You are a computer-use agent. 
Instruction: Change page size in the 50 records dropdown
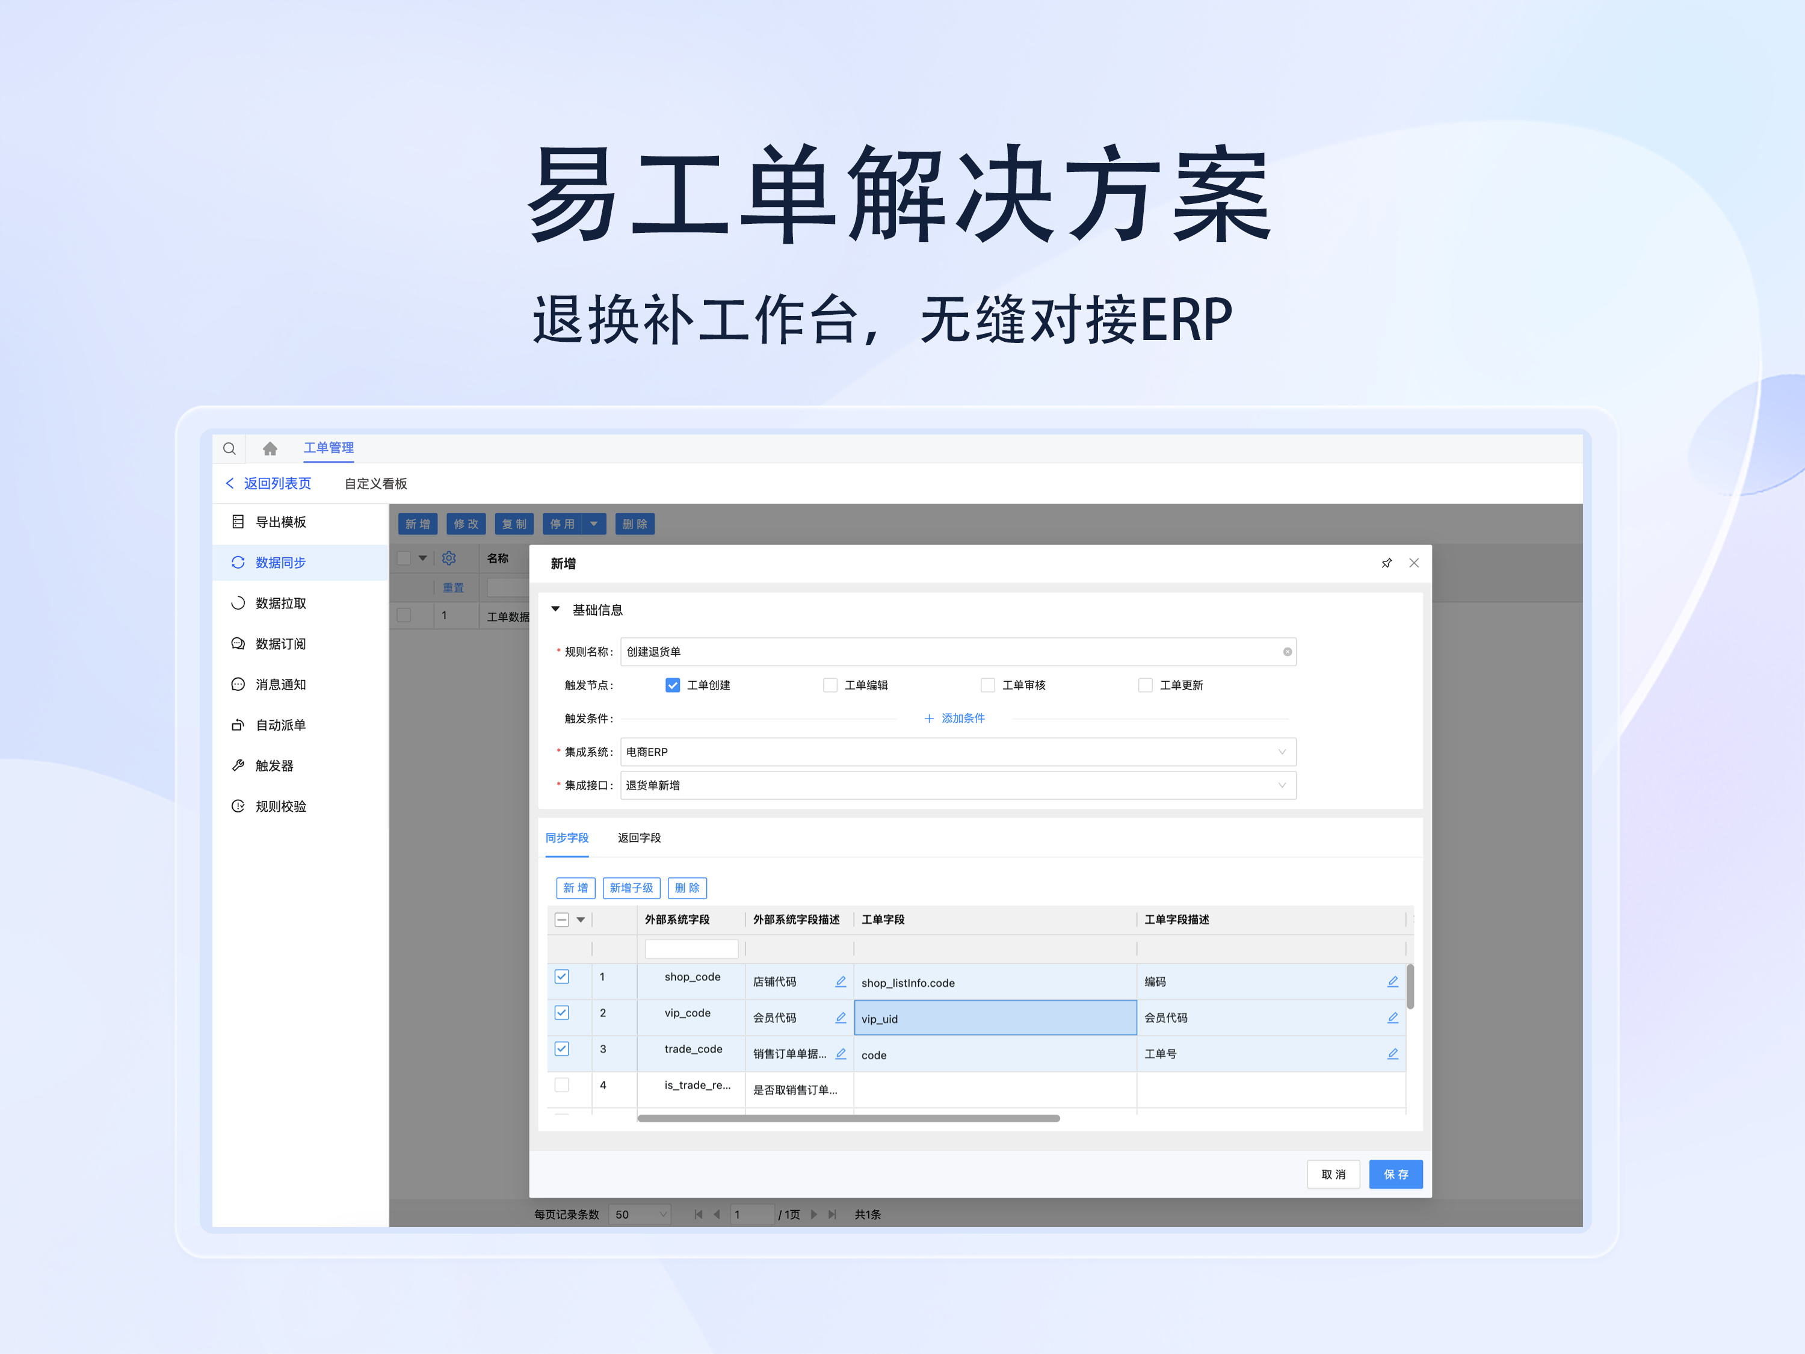pyautogui.click(x=640, y=1214)
